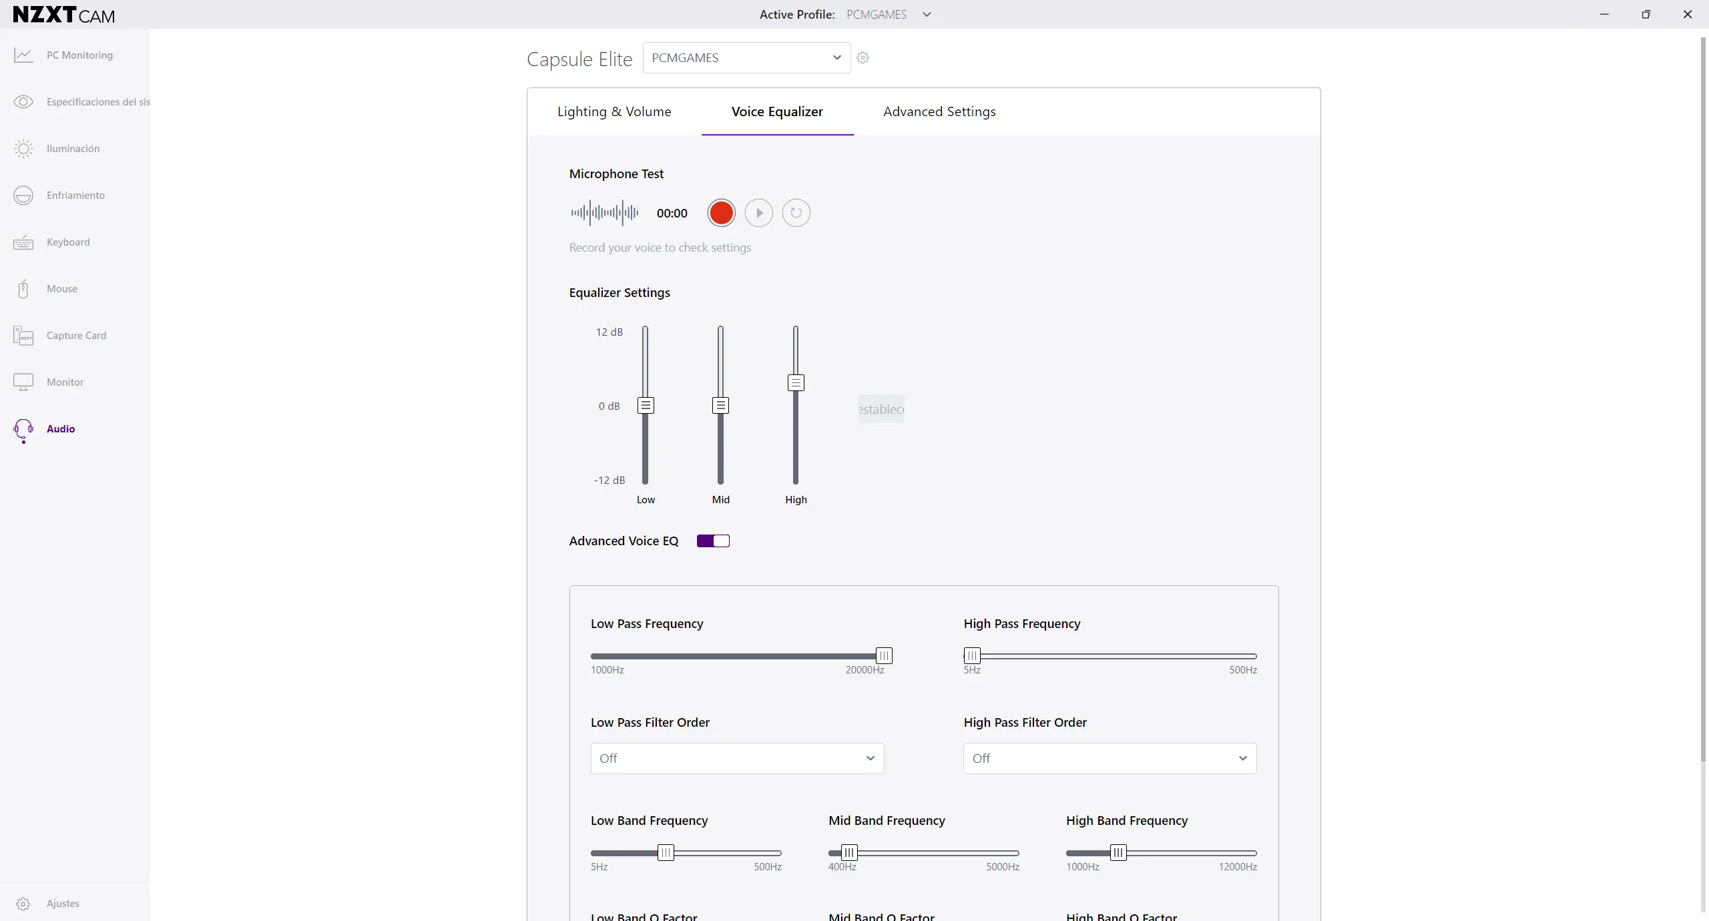The height and width of the screenshot is (921, 1709).
Task: Click the -12 dB equalizer scale label
Action: coord(609,481)
